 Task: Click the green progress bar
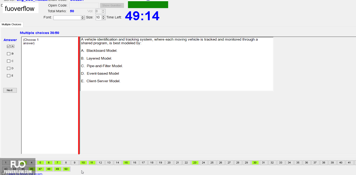click(x=148, y=5)
